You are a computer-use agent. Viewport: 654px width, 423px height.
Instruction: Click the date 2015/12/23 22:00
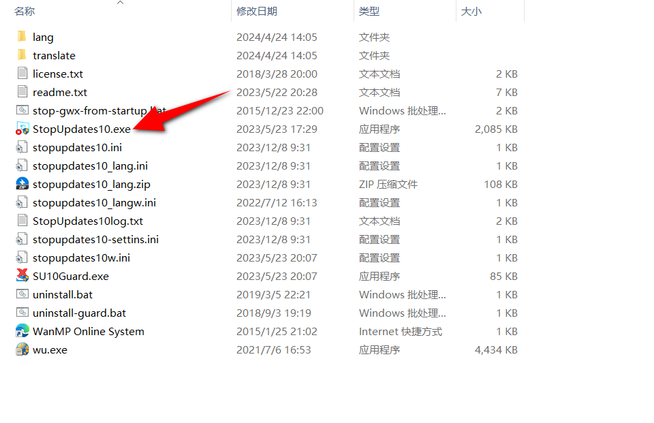[x=280, y=110]
